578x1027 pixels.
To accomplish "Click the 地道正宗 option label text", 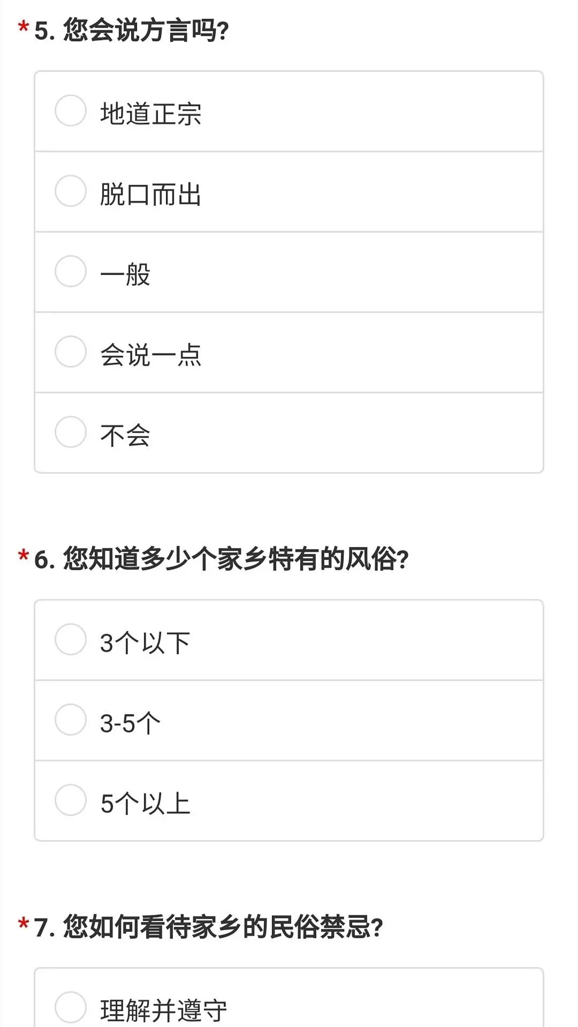I will coord(151,114).
